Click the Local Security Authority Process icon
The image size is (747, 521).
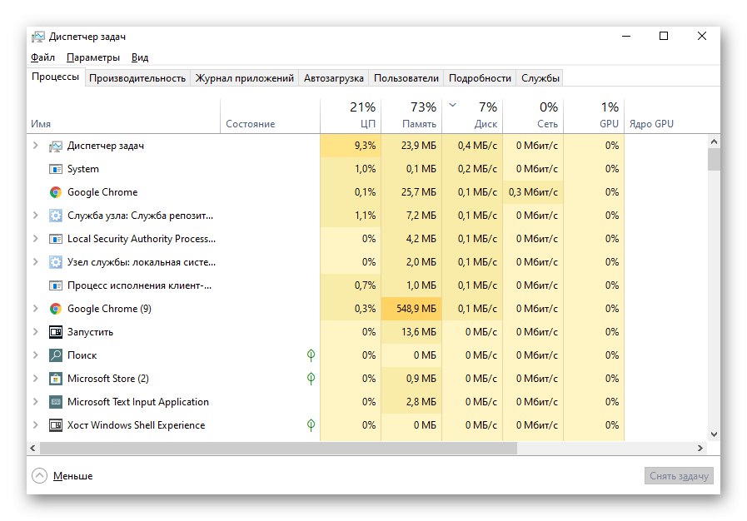click(x=54, y=238)
